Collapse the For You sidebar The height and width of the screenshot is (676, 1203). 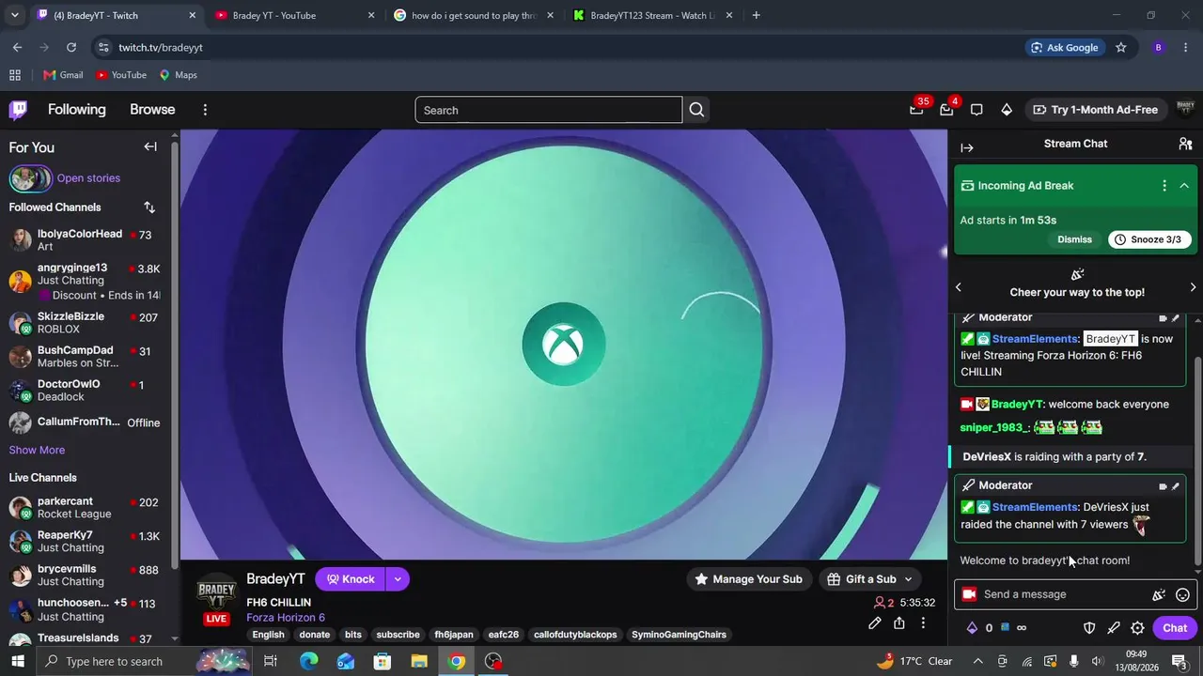[150, 146]
